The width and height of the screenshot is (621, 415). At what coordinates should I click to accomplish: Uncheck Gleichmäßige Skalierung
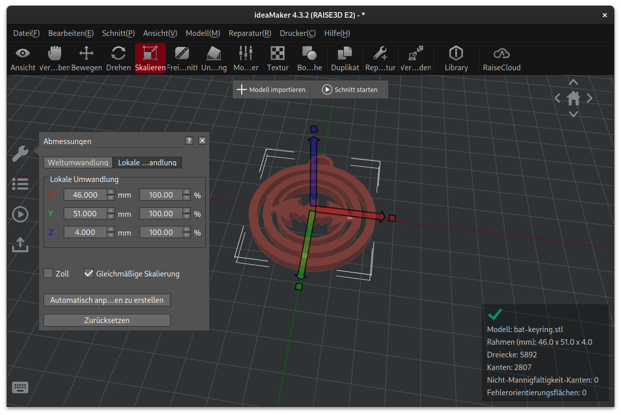[89, 273]
